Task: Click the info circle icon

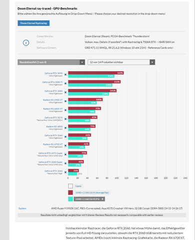Action: pos(26,43)
